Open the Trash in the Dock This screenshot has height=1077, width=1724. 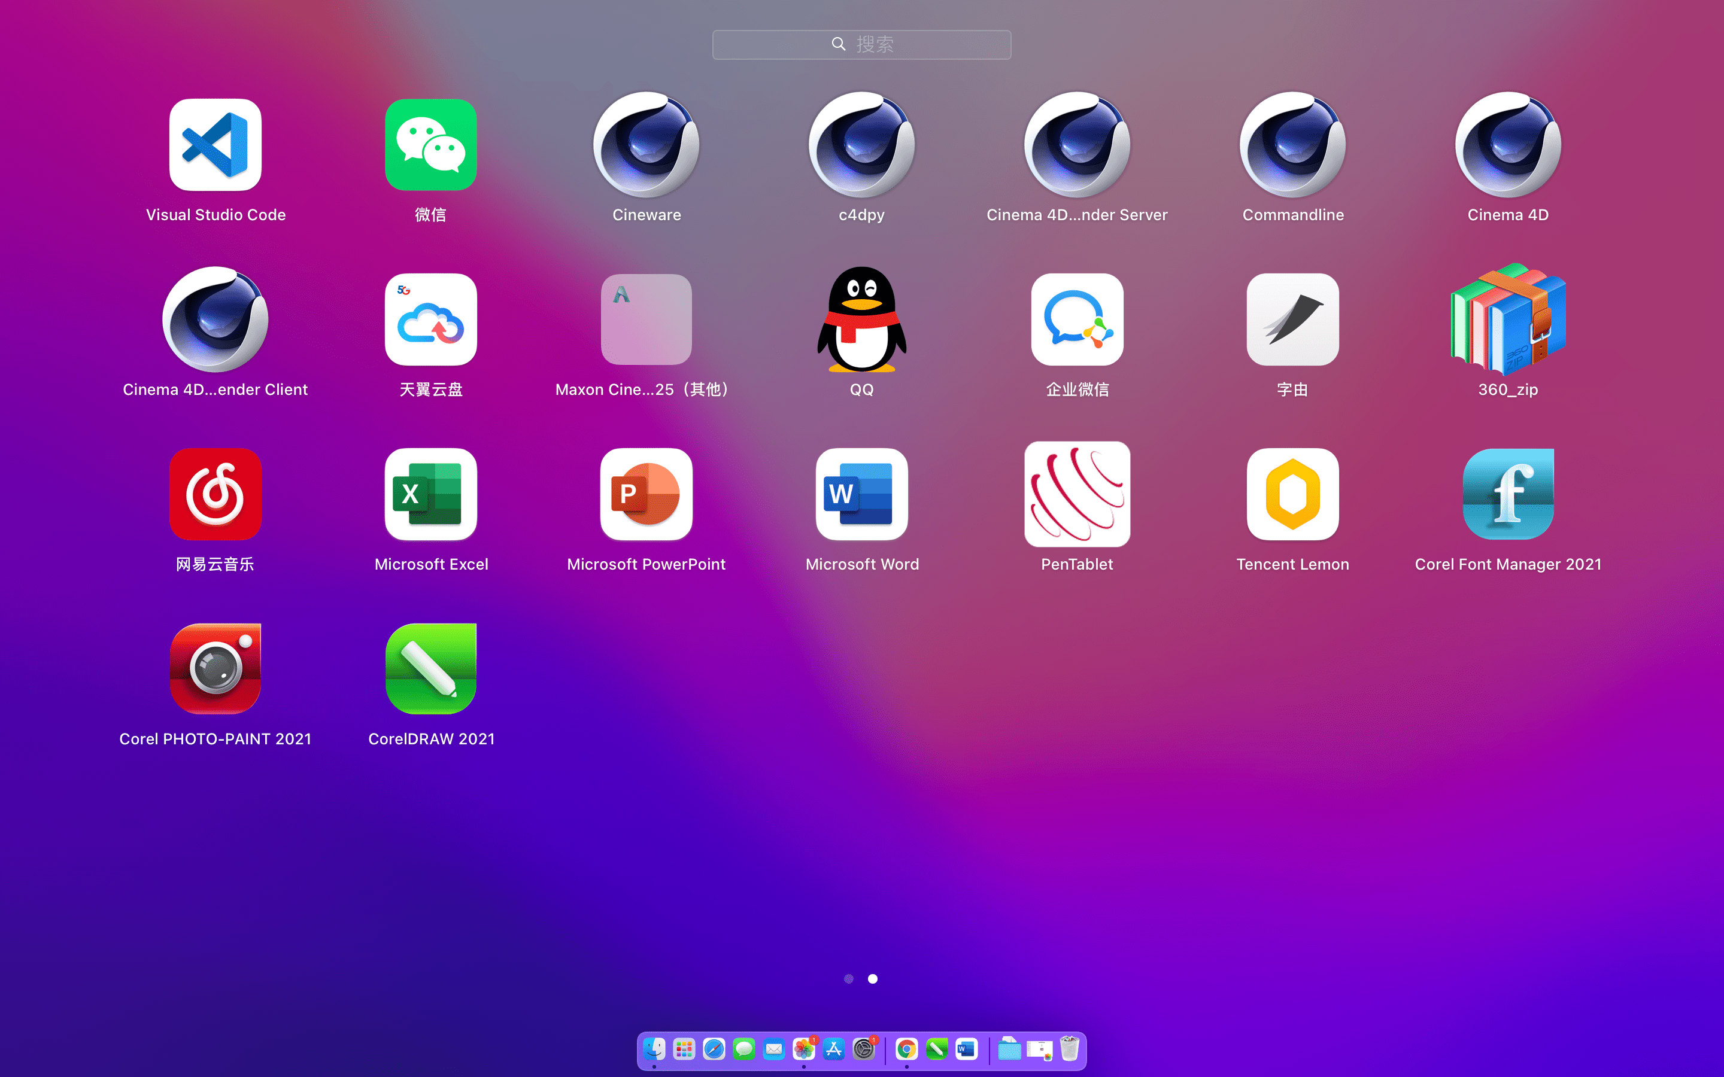point(1069,1048)
